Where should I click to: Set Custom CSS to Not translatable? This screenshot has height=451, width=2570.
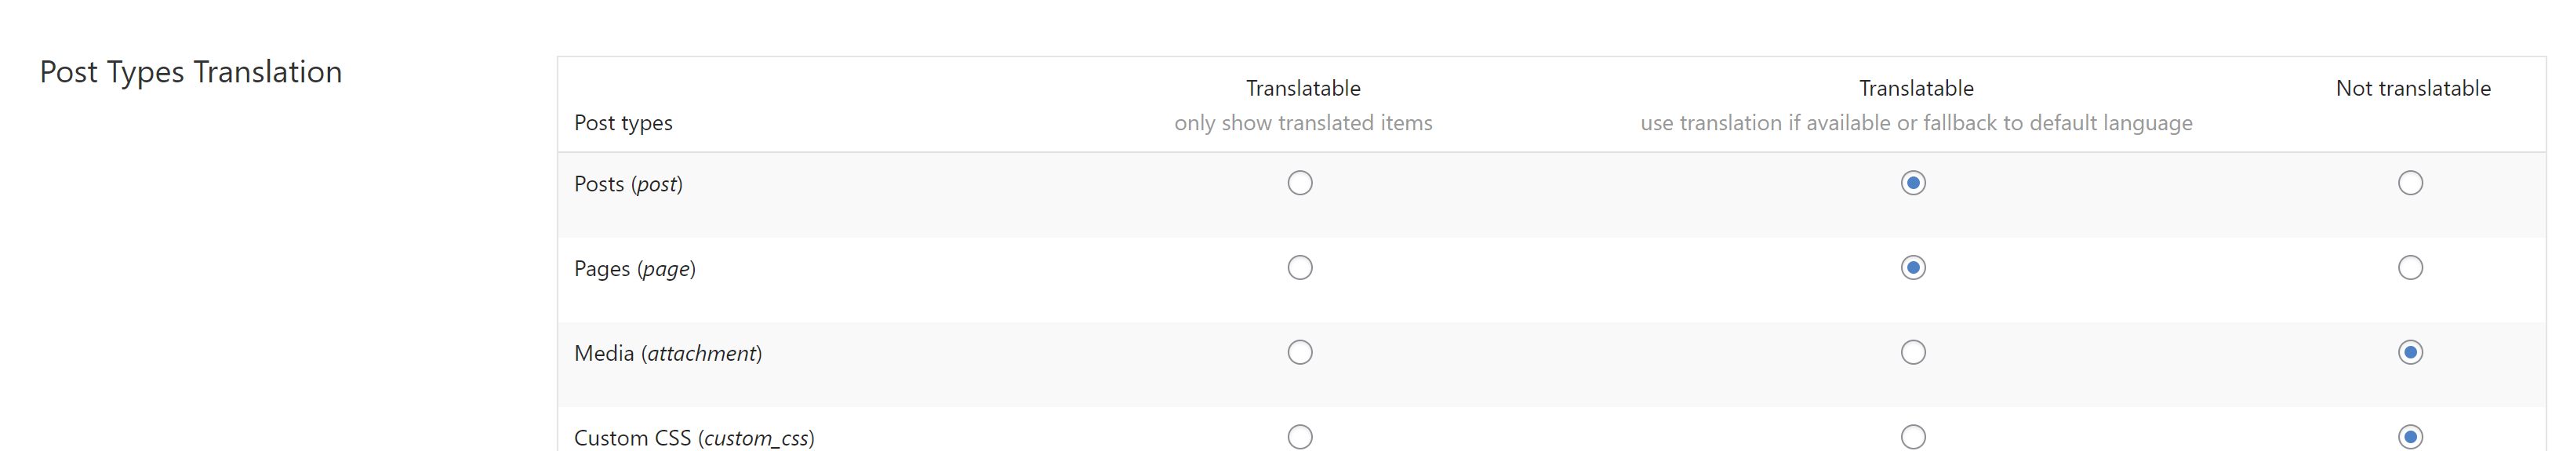pyautogui.click(x=2410, y=437)
